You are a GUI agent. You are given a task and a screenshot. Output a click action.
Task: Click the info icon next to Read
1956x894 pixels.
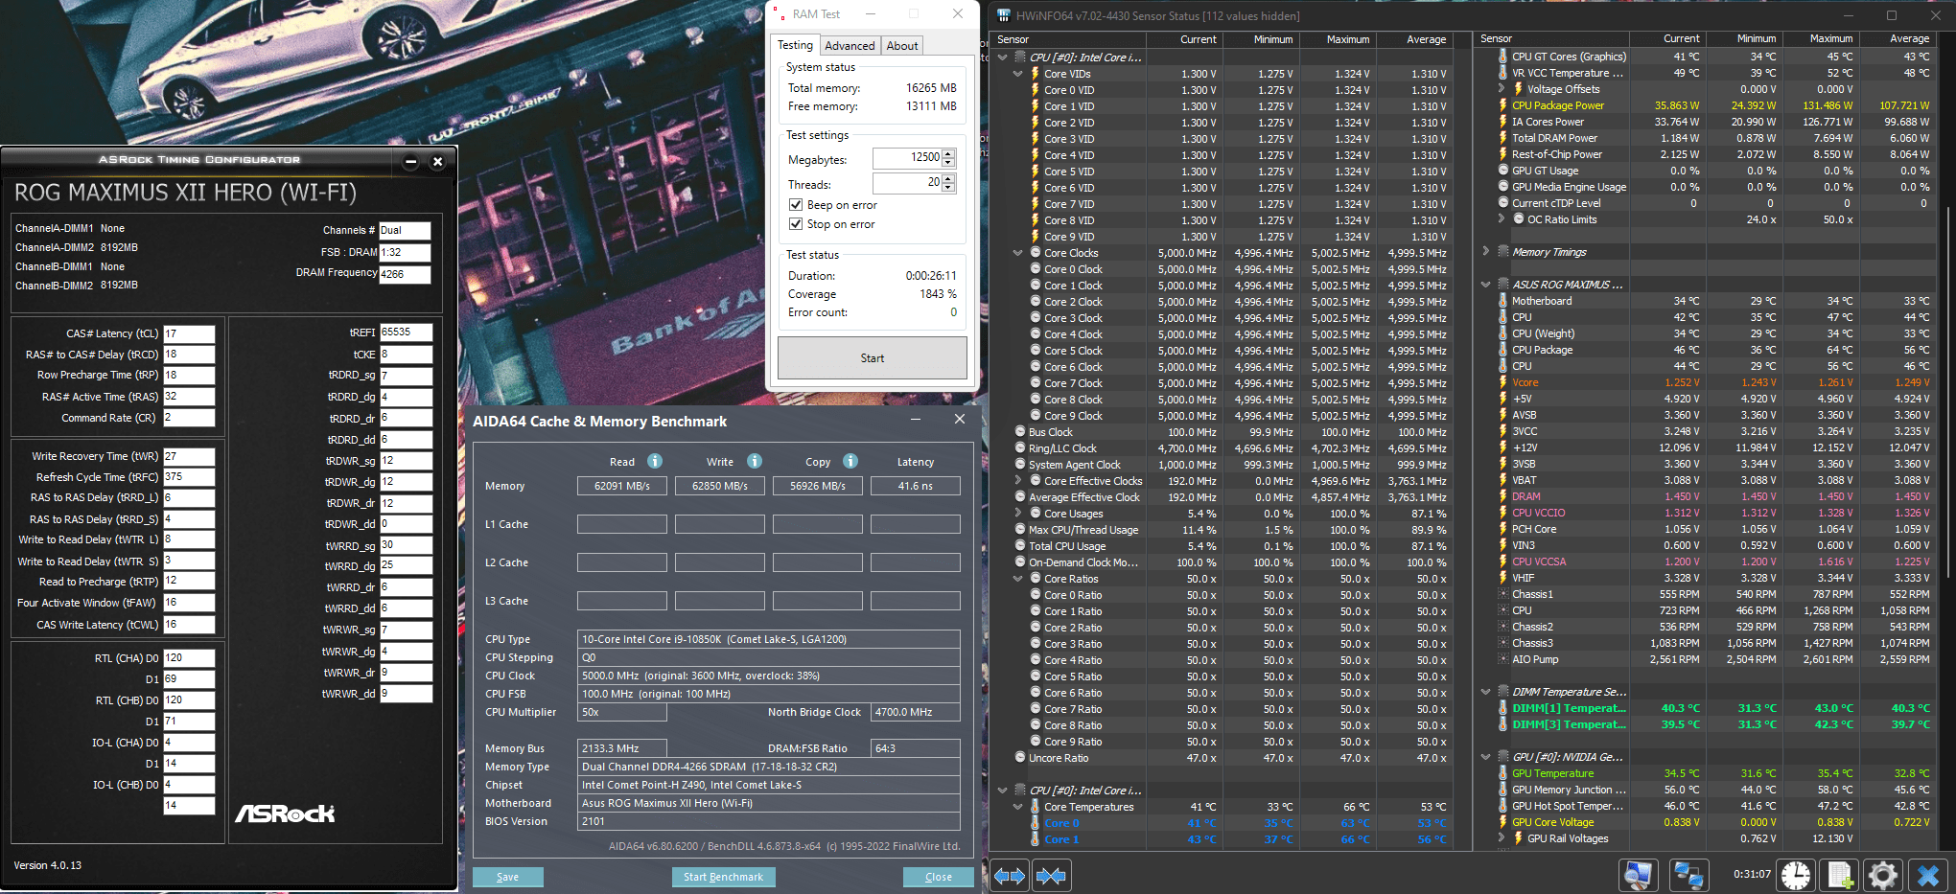[655, 461]
